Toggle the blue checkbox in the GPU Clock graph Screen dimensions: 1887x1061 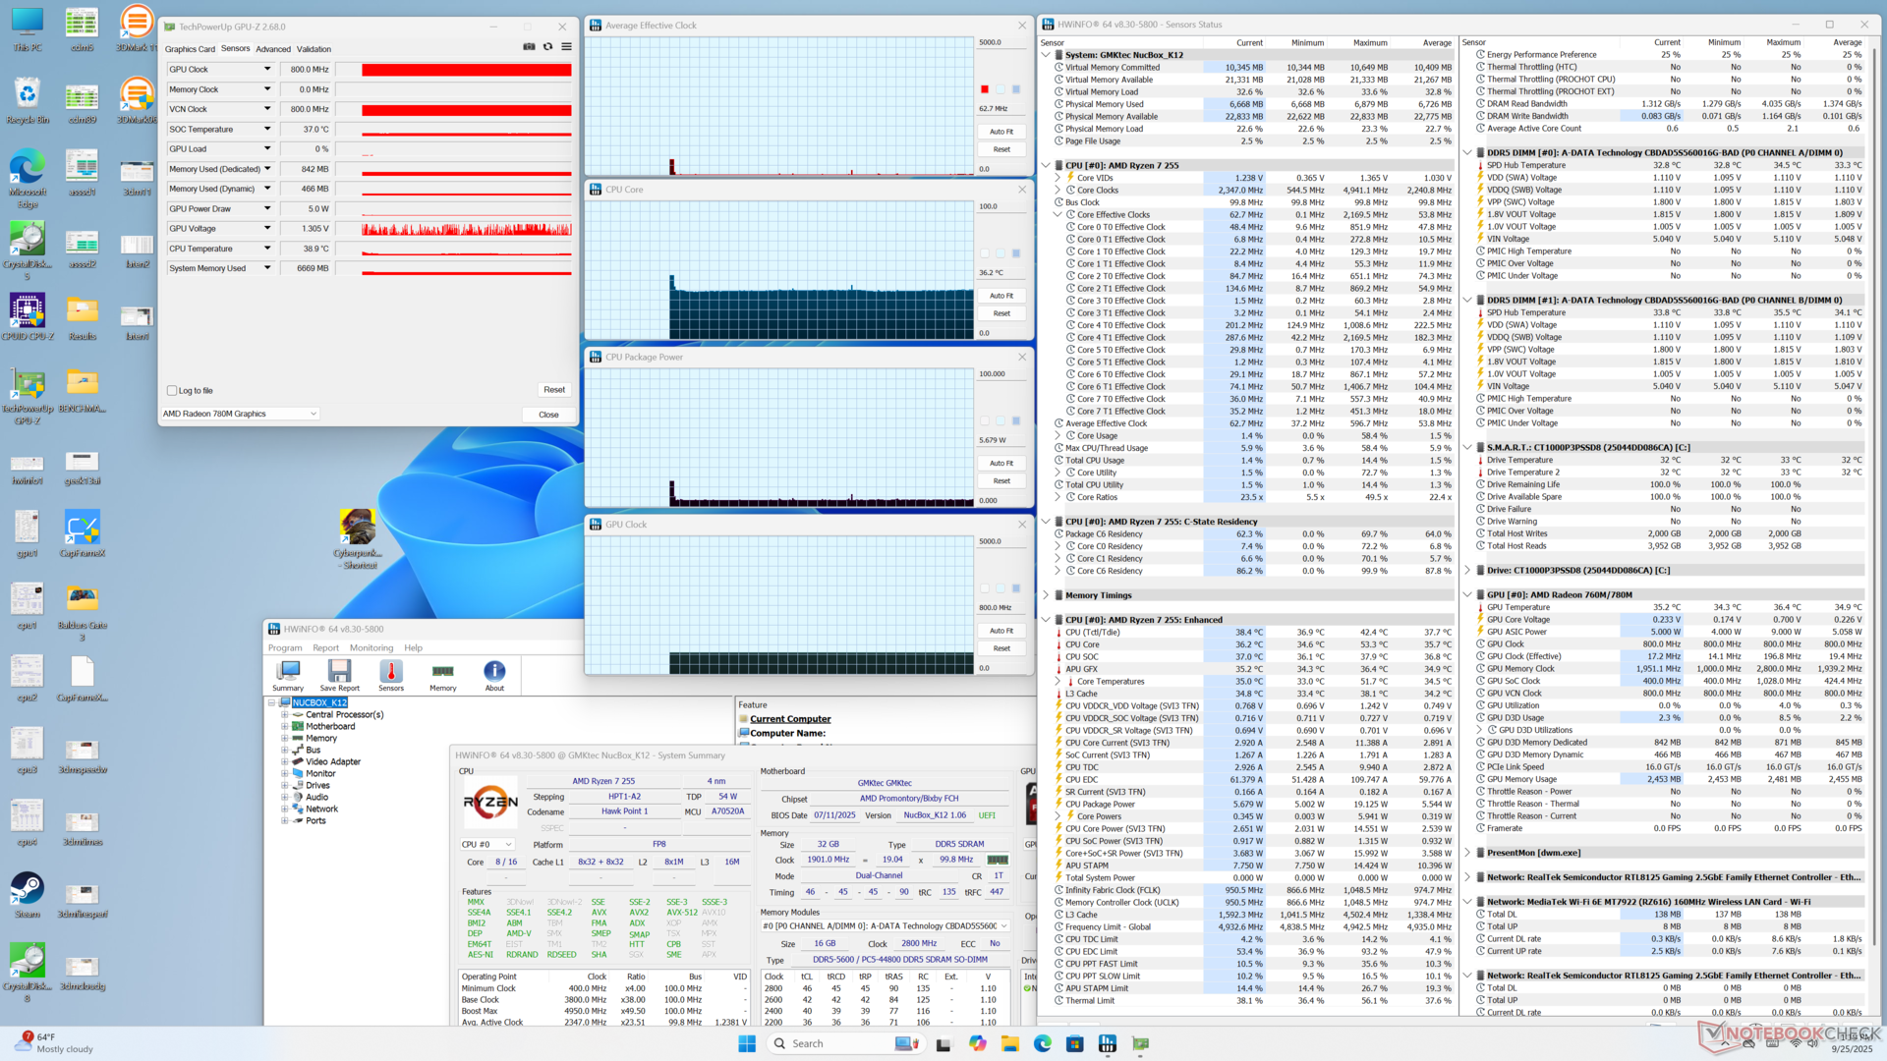[x=1016, y=588]
